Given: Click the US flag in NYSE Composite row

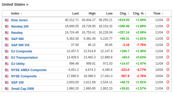Looking at the screenshot, I should click(x=7, y=76).
